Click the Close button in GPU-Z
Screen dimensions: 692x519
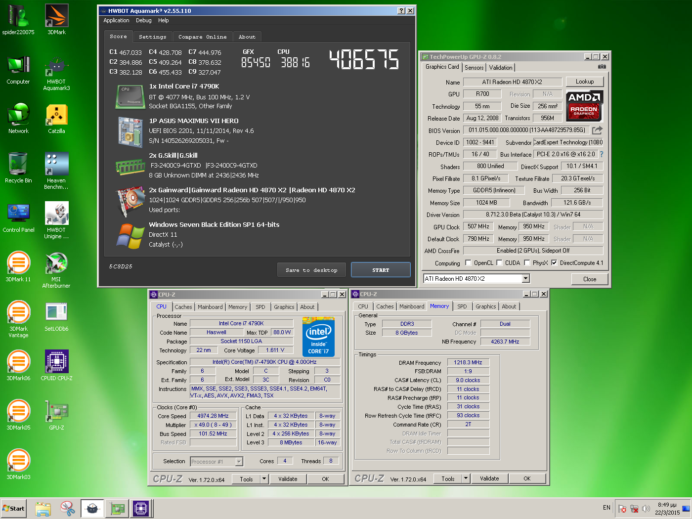click(x=590, y=279)
